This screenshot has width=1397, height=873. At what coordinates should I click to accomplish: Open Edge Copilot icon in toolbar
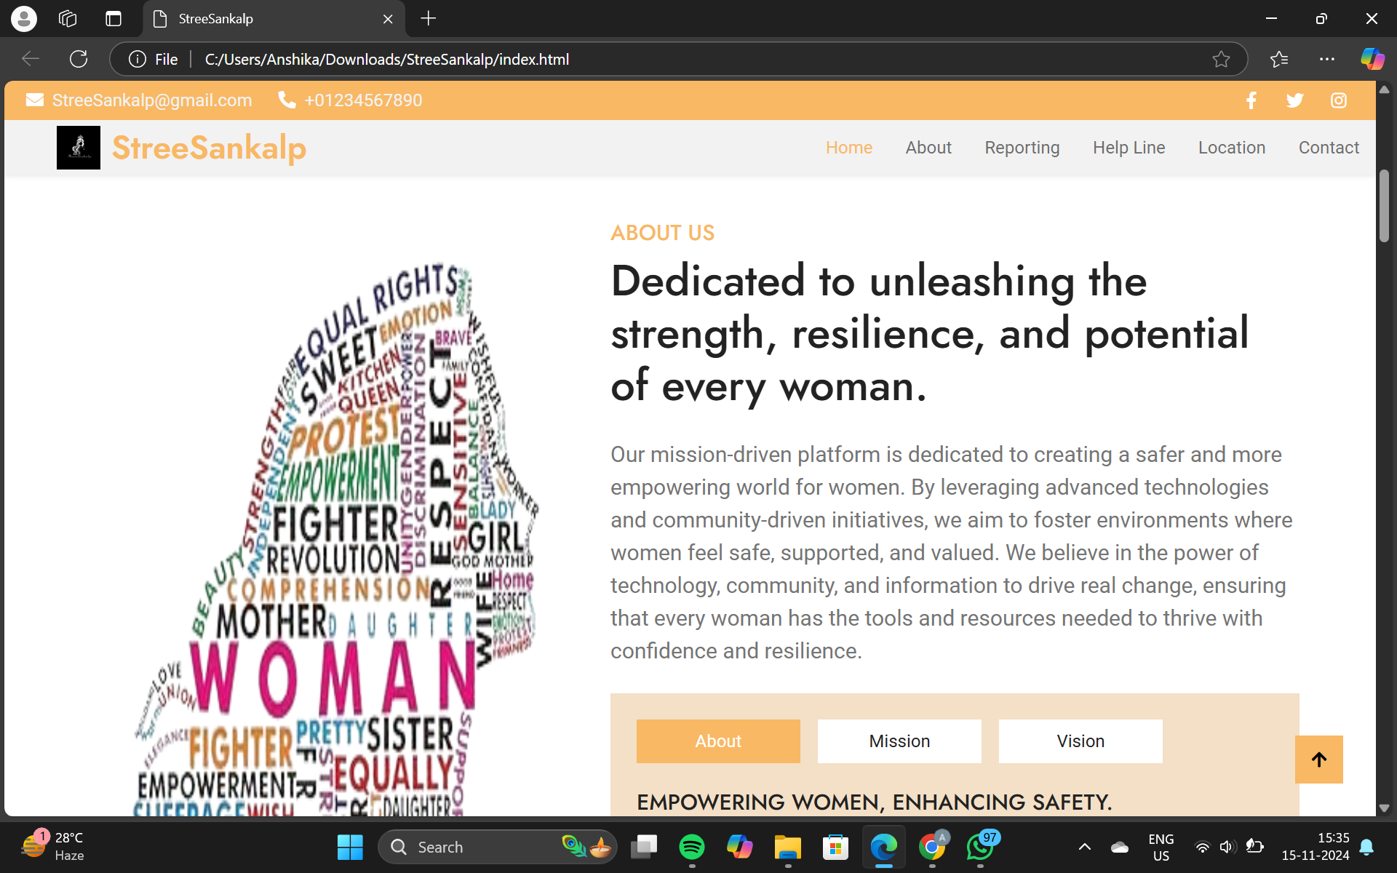(x=1372, y=60)
